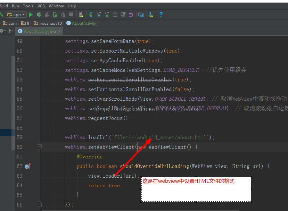Click the liwushuov10 breadcrumb folder
288x211 pixels.
coord(48,23)
